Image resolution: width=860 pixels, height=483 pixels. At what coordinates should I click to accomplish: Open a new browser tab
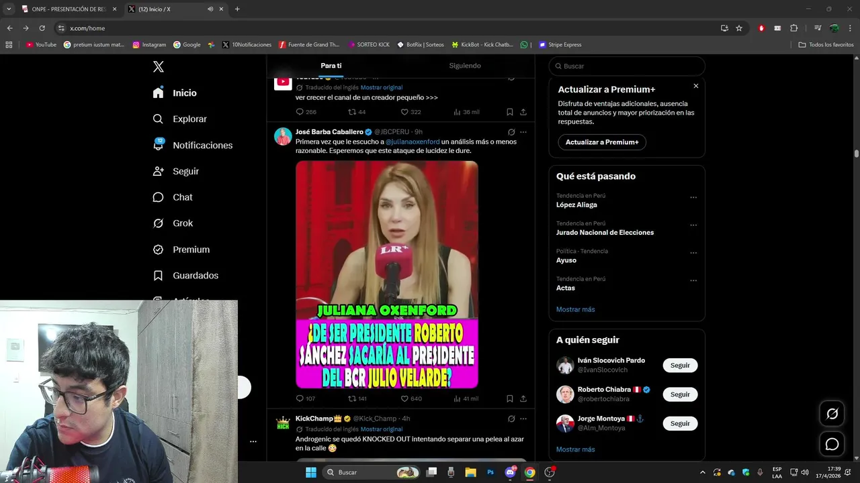pos(237,9)
